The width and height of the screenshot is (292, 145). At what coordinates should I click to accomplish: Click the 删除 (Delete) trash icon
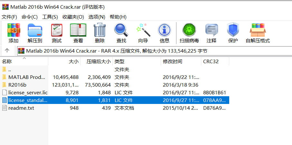click(x=99, y=30)
